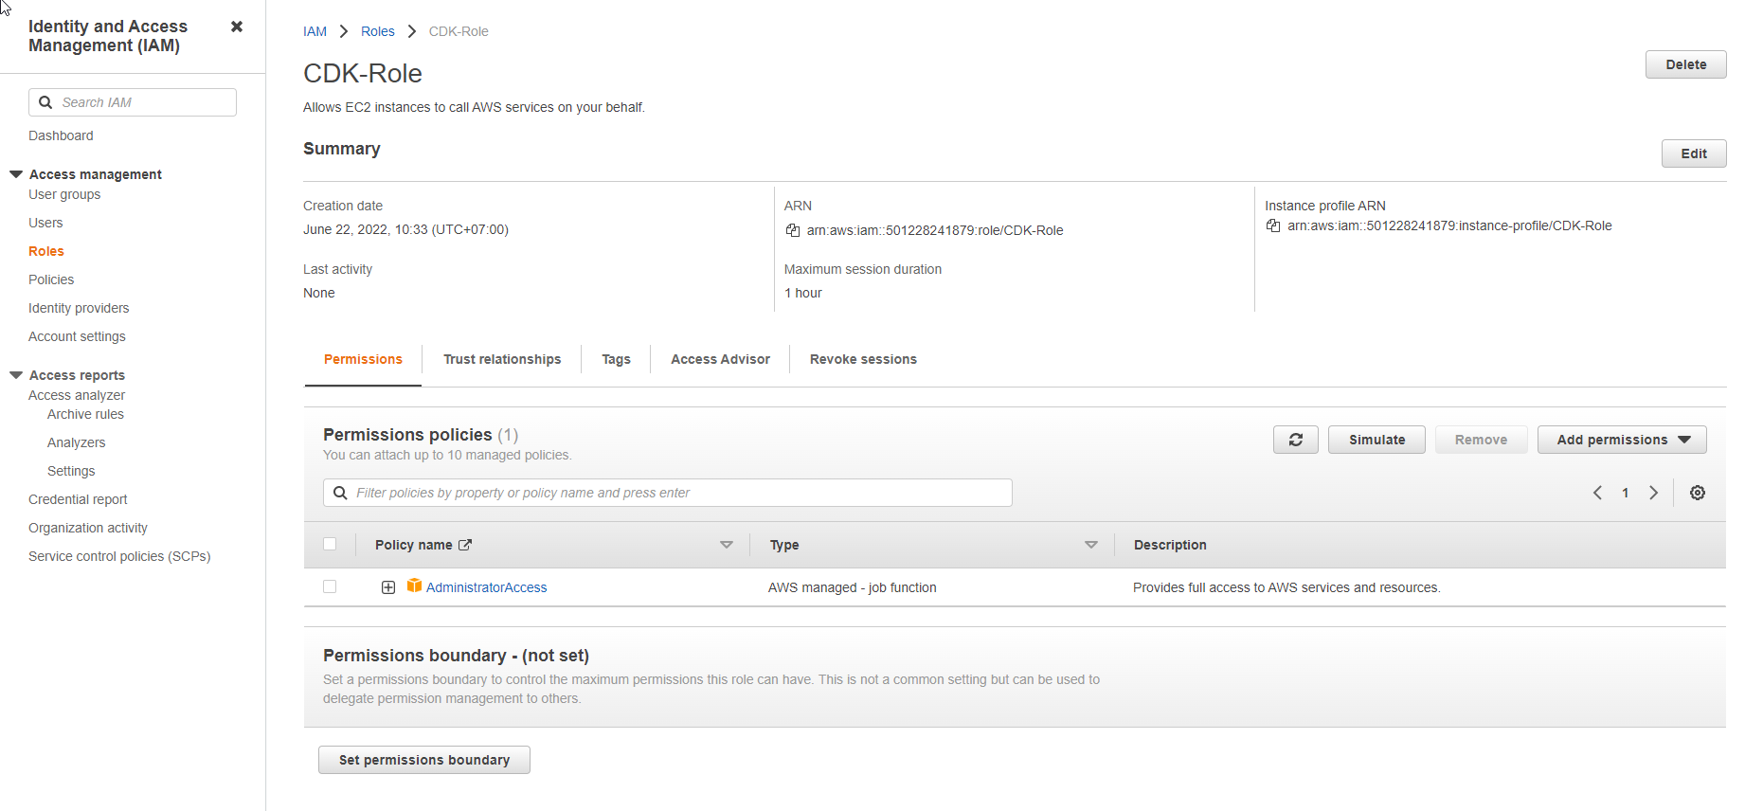Click the Description column header

pyautogui.click(x=1170, y=545)
